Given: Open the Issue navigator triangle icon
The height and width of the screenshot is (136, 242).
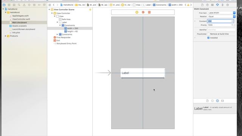Looking at the screenshot, I should click(24, 5).
